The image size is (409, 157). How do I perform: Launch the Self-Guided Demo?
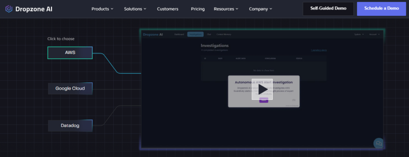click(328, 9)
